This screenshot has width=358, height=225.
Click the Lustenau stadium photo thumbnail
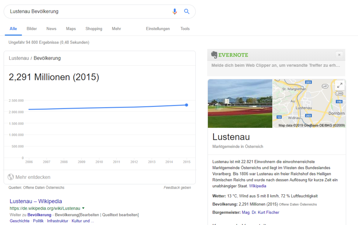[240, 103]
